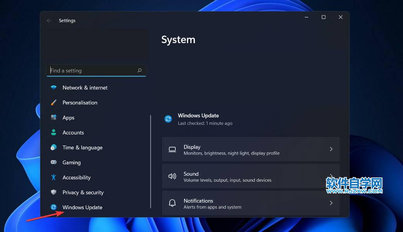The image size is (403, 232).
Task: Go back with the arrow beside Settings
Action: 49,20
